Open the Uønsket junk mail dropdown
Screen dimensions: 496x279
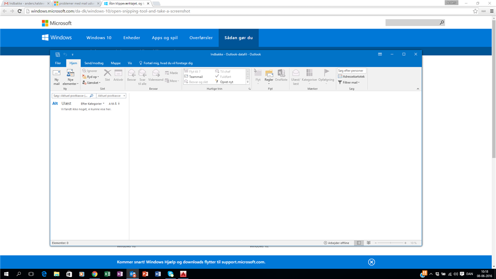(91, 82)
